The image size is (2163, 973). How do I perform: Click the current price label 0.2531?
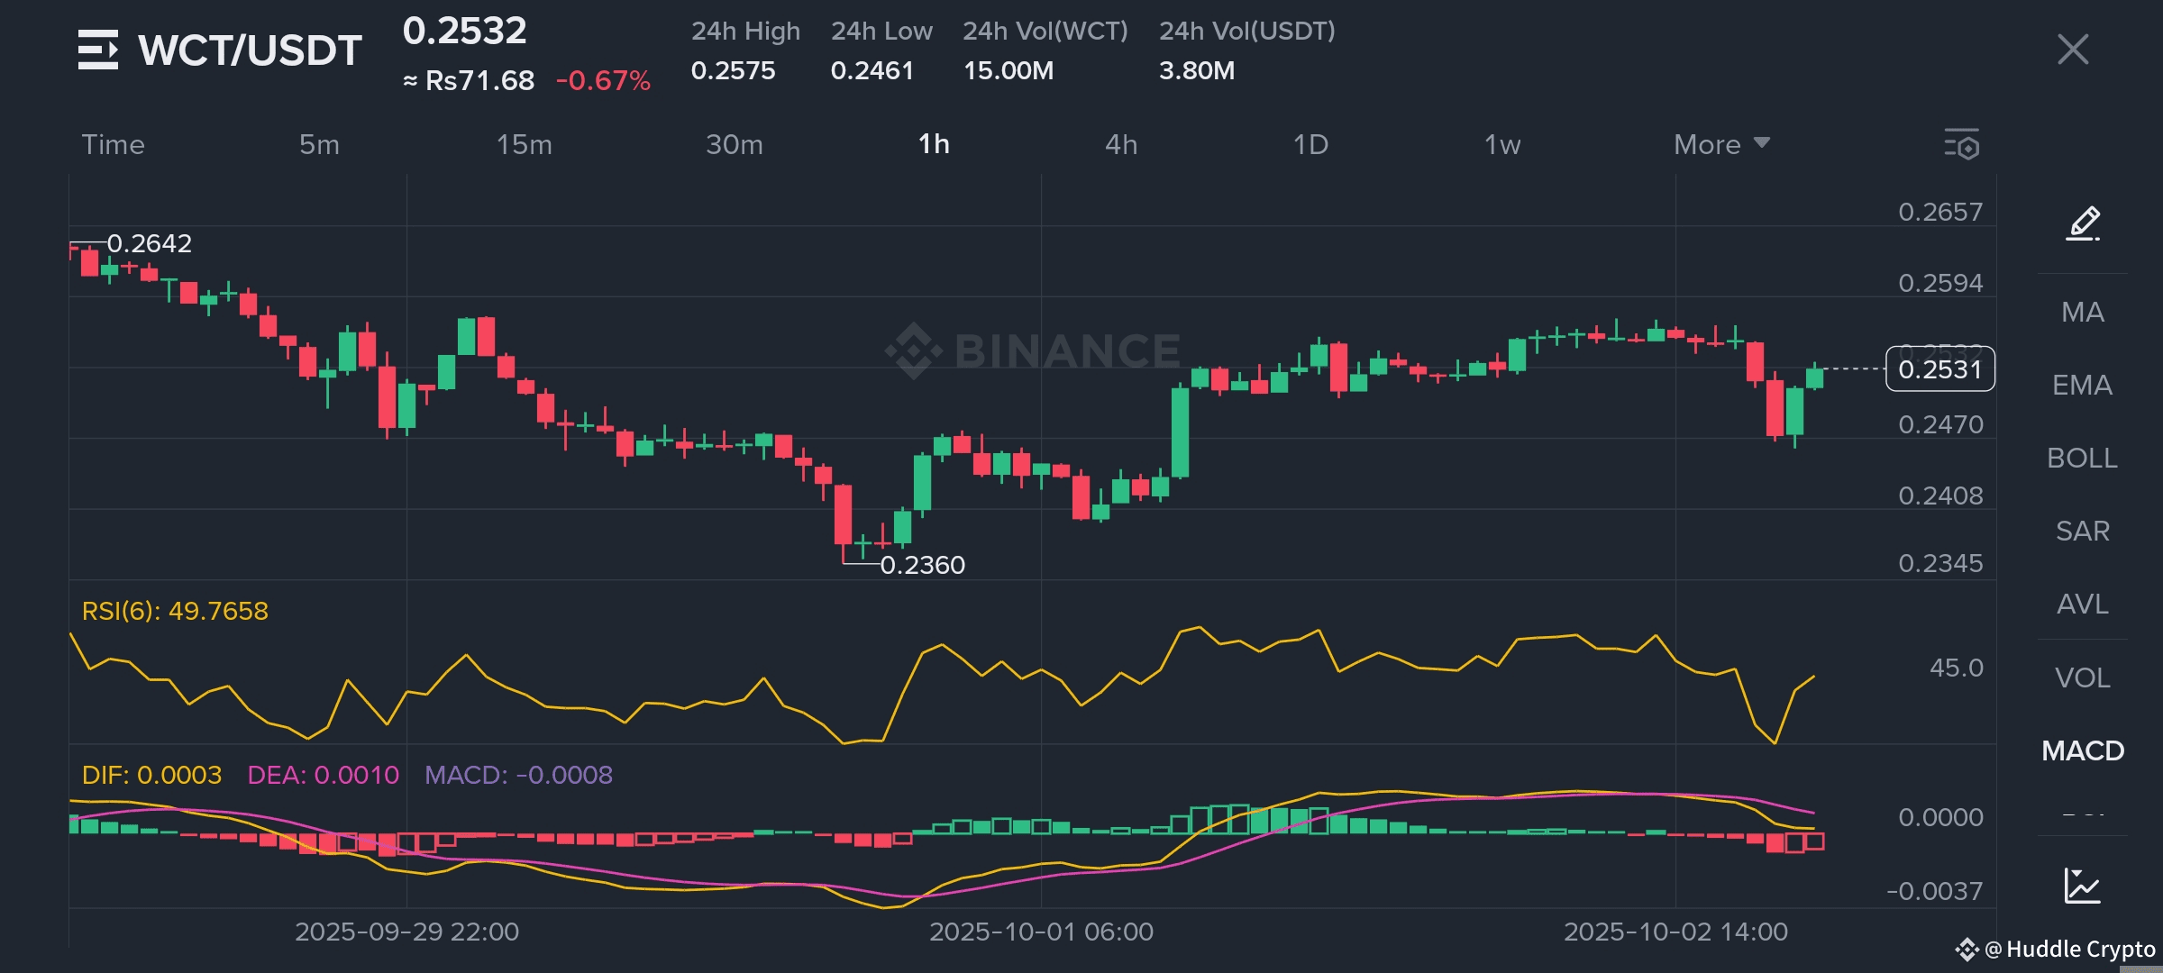pos(1939,369)
